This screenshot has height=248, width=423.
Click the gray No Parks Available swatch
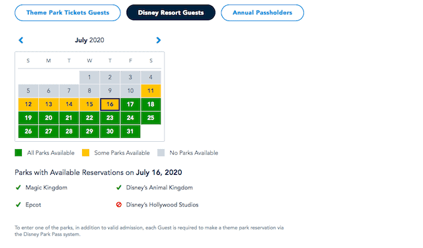161,152
